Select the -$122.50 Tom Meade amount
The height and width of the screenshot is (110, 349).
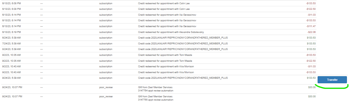(x=311, y=61)
